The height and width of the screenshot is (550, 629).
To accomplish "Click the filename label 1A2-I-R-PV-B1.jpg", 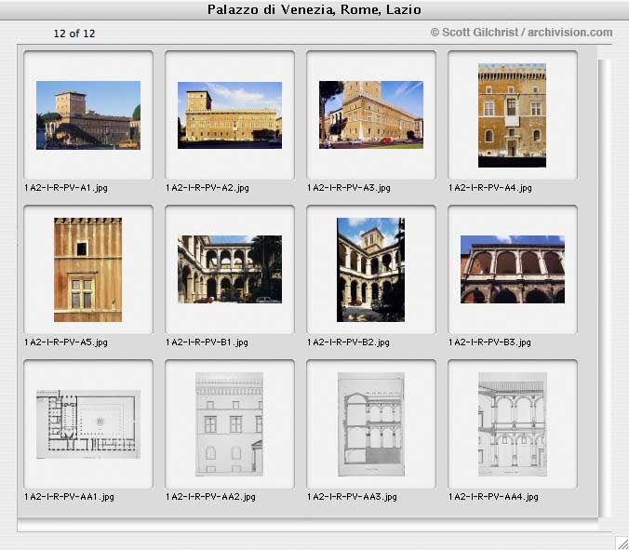I will [207, 342].
